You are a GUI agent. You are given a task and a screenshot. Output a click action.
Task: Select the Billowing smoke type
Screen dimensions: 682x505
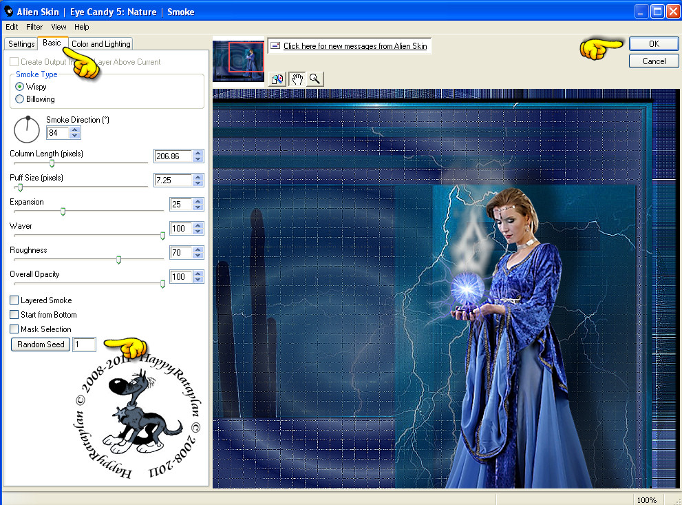19,99
